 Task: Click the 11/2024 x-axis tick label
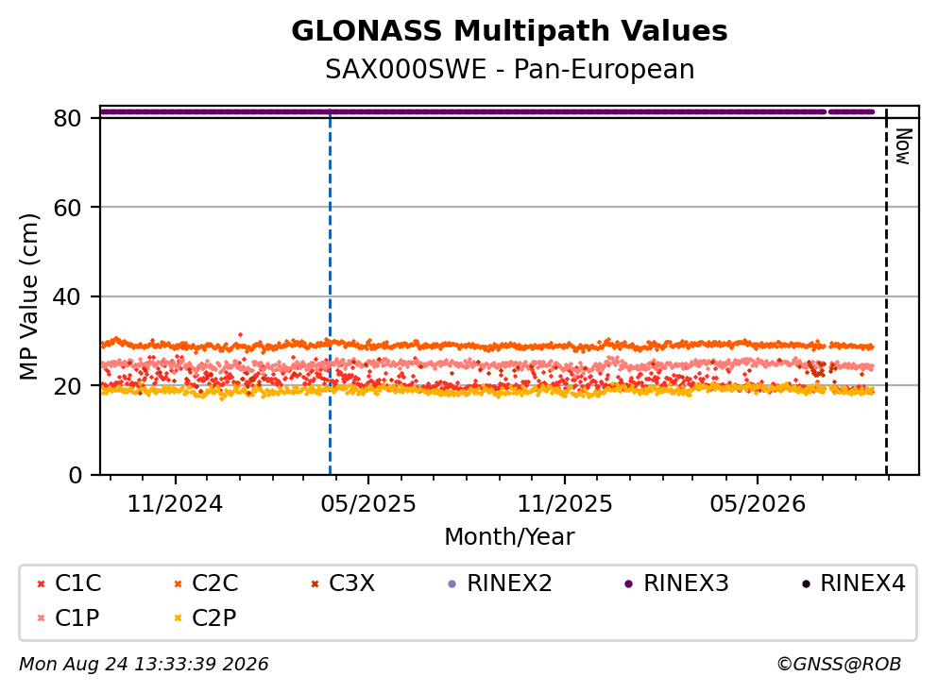(x=175, y=505)
